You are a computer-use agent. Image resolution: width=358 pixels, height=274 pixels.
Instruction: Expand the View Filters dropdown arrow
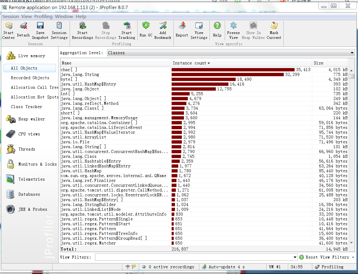(x=295, y=257)
